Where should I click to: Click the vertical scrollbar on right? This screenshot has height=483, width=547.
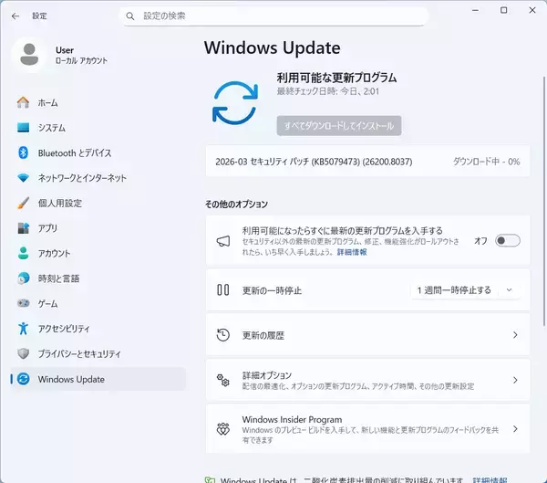coord(544,201)
